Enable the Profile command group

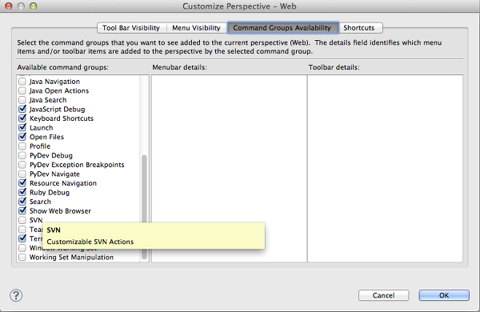tap(22, 146)
